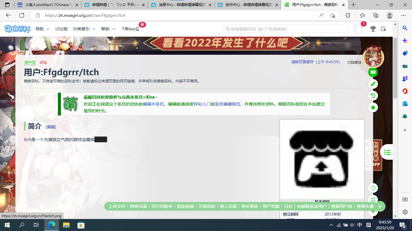Click the green book read icon
This screenshot has width=412, height=231.
[373, 72]
